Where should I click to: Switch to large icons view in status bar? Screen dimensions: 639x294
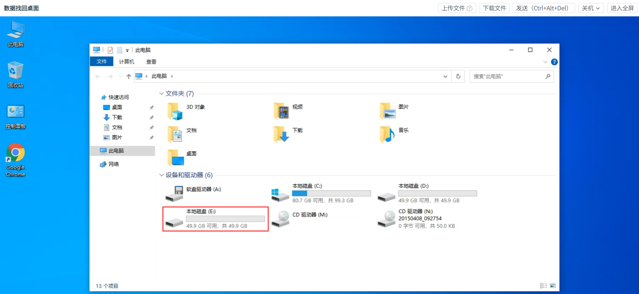point(553,286)
